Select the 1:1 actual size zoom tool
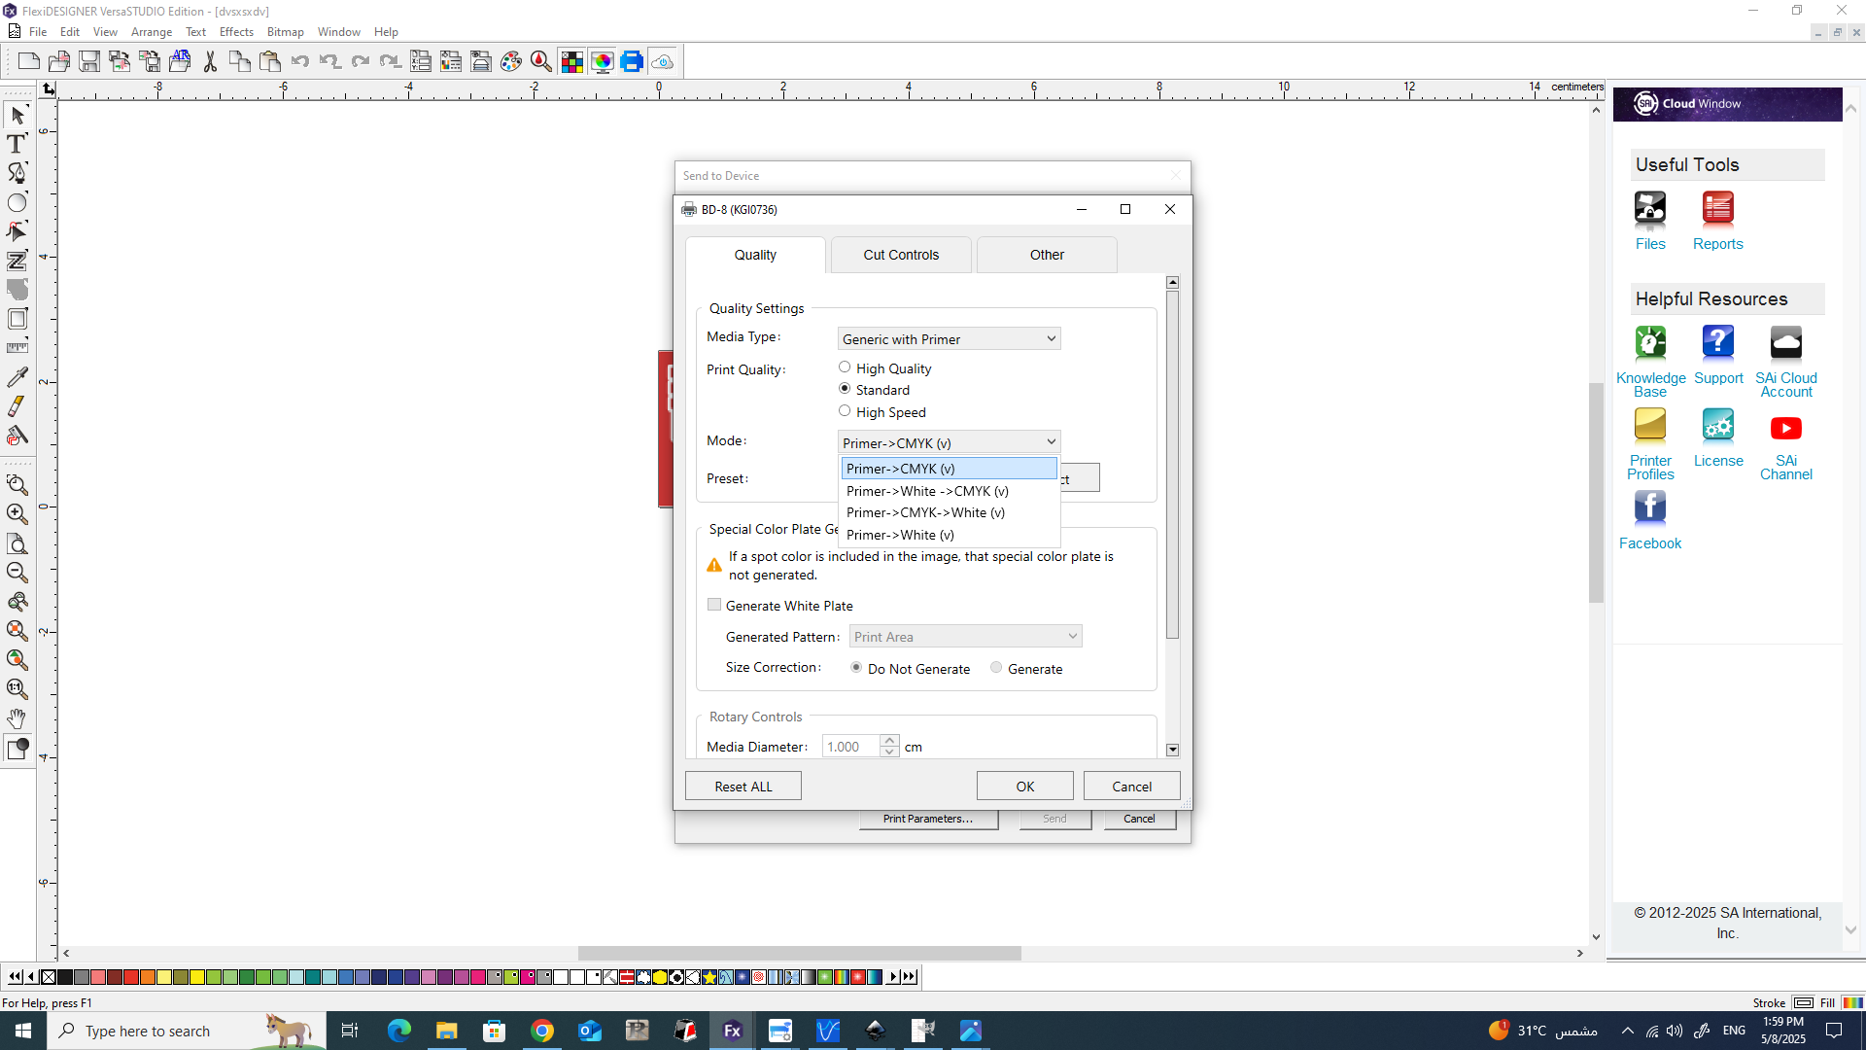1866x1050 pixels. coord(17,689)
